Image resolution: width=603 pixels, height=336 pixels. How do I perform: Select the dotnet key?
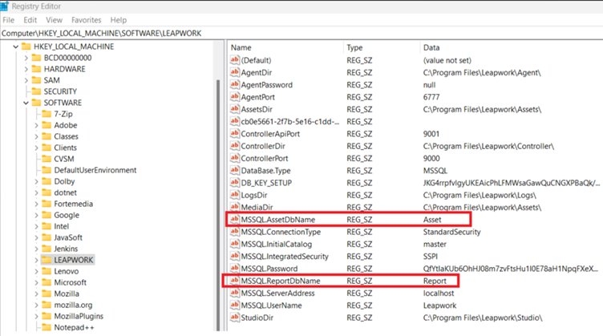(65, 192)
